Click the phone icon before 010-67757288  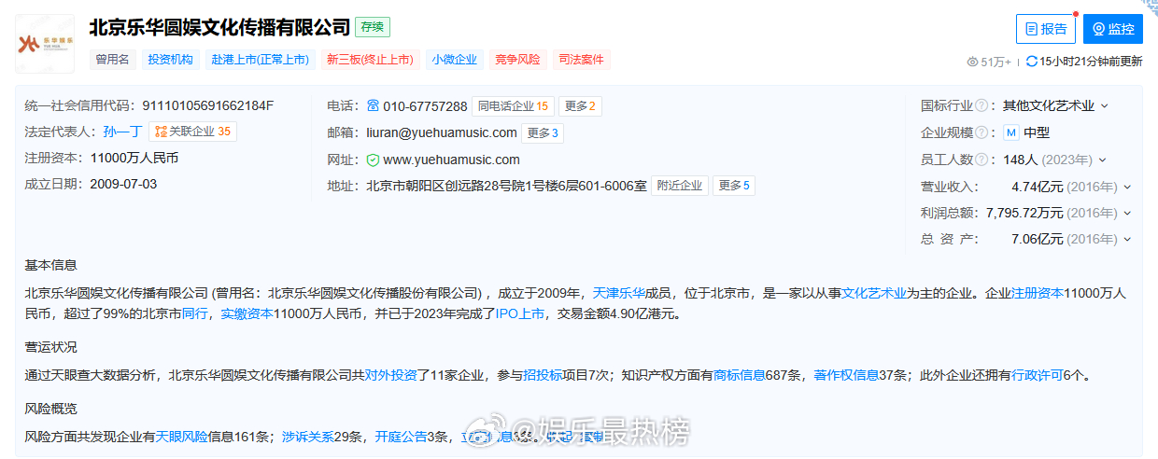pos(373,105)
